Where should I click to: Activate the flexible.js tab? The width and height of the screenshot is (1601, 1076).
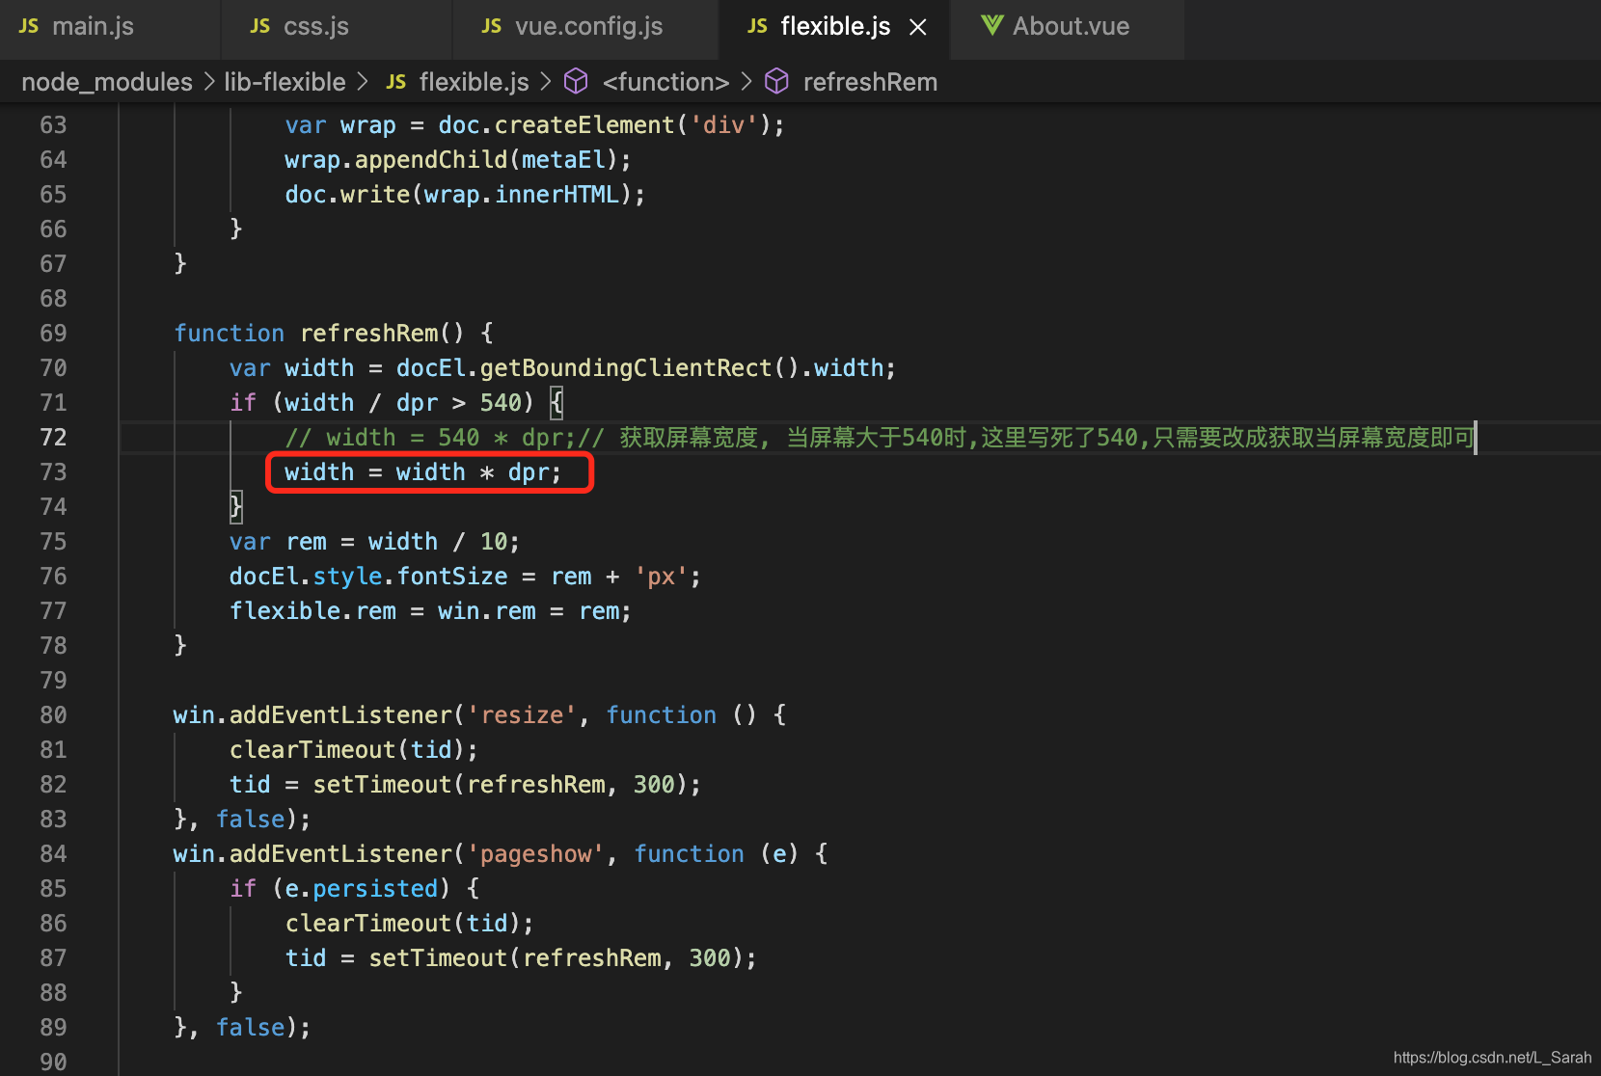(835, 27)
